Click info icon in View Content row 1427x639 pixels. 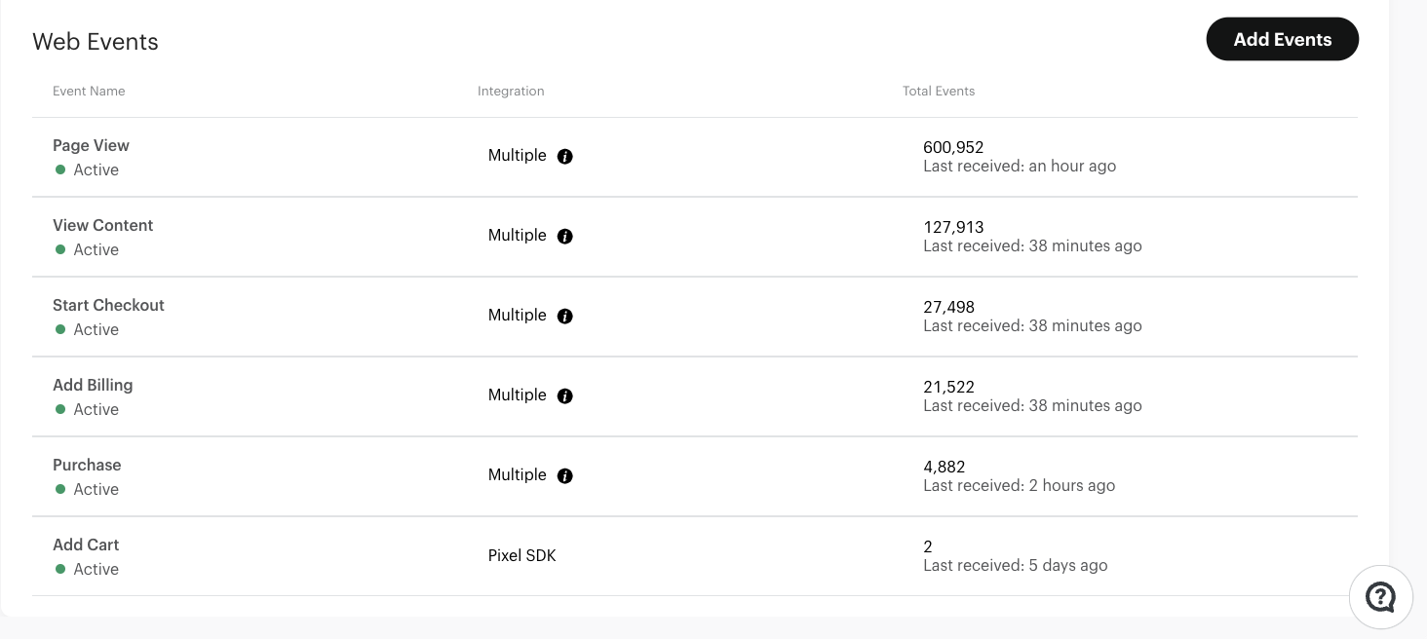tap(564, 236)
